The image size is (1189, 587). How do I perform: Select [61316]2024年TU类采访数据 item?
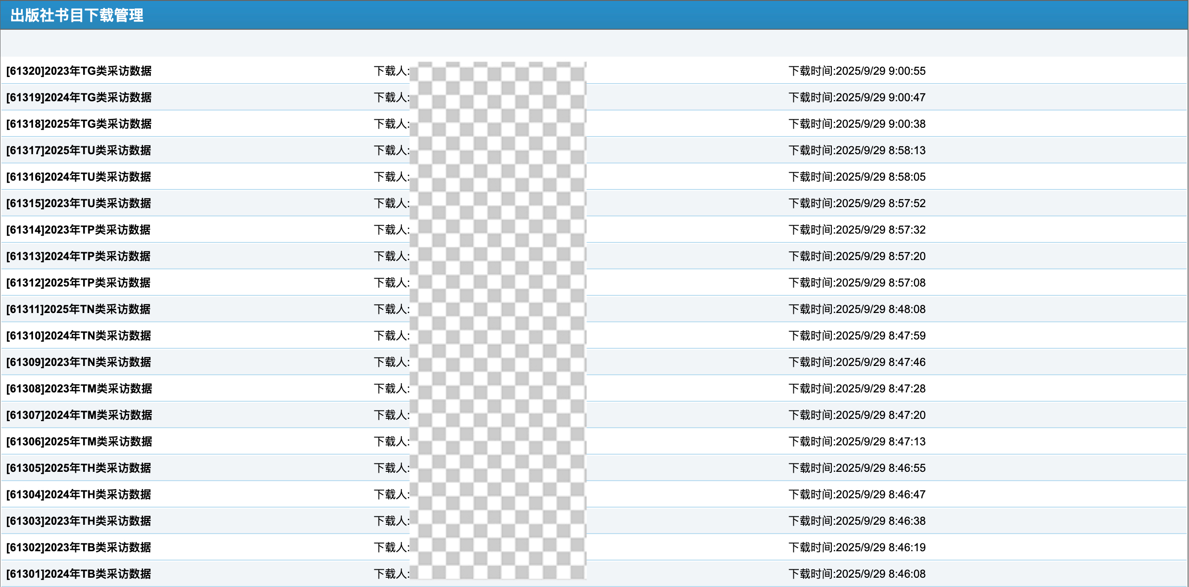coord(79,177)
